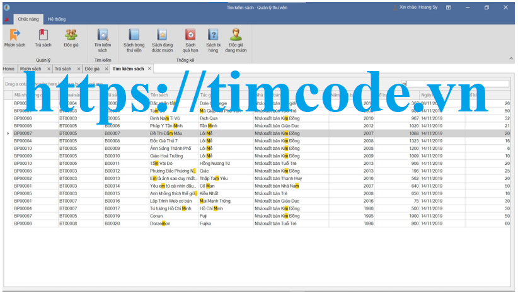Viewport: 518px width, 294px height.
Task: Close the Mượn sách document tab
Action: click(49, 69)
